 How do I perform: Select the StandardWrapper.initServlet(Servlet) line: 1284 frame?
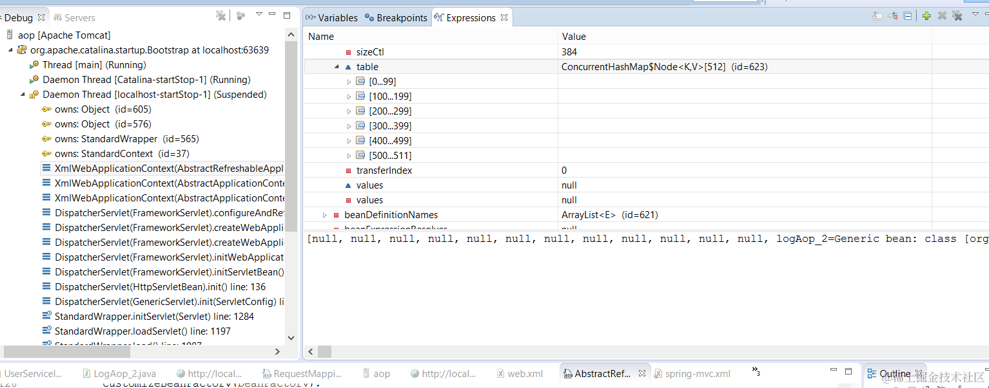[148, 317]
